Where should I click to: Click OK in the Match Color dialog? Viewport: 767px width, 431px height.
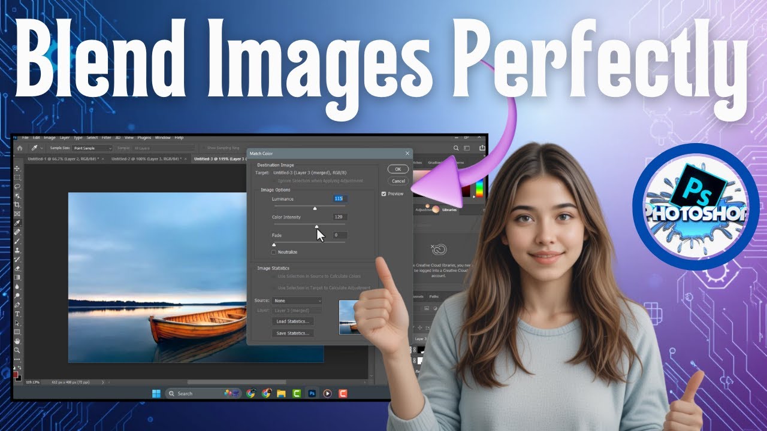398,169
